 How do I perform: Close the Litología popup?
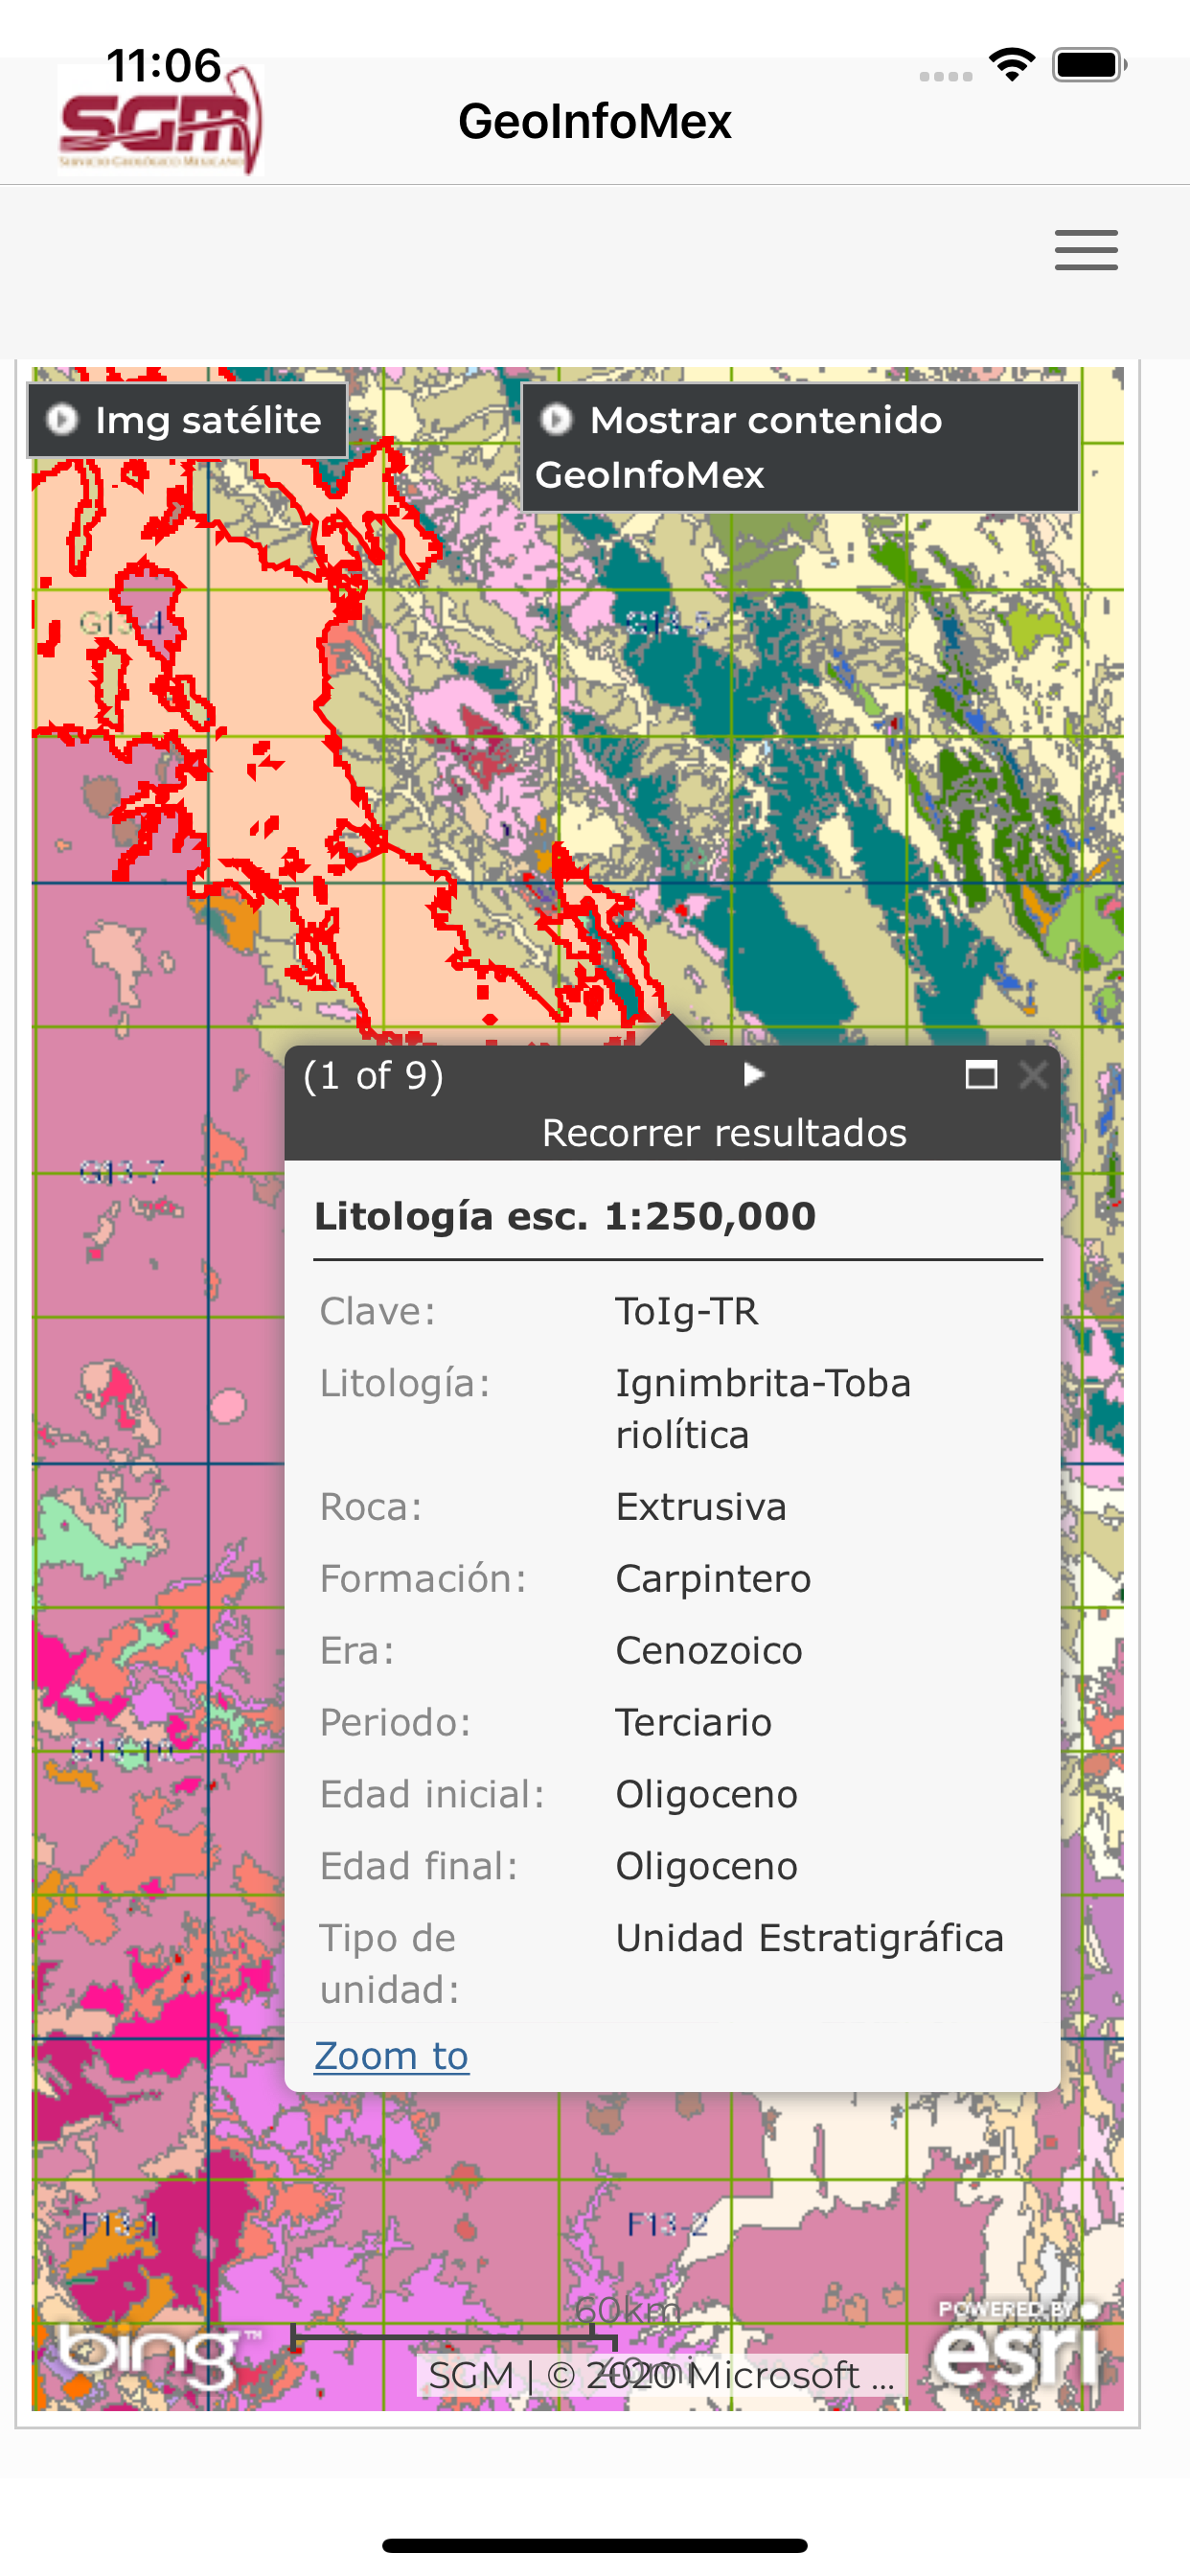click(x=1033, y=1075)
